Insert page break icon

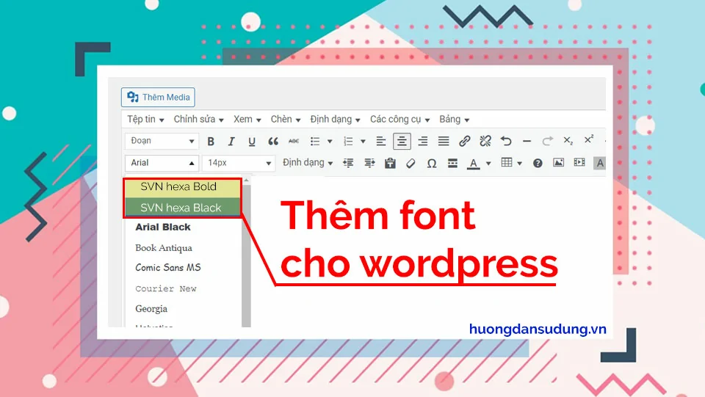[x=452, y=163]
